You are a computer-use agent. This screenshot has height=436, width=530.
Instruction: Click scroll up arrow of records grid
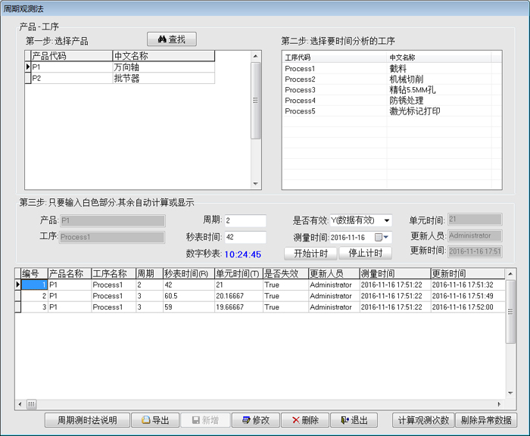pyautogui.click(x=510, y=273)
